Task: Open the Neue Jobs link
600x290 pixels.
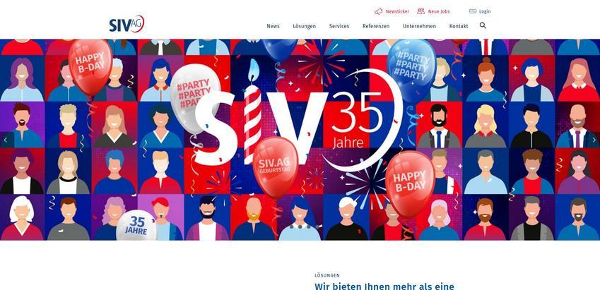Action: pyautogui.click(x=439, y=11)
